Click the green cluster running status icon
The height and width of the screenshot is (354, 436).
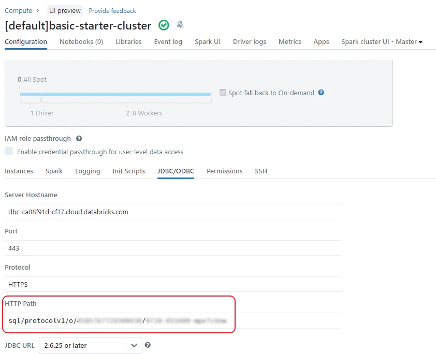tap(164, 25)
